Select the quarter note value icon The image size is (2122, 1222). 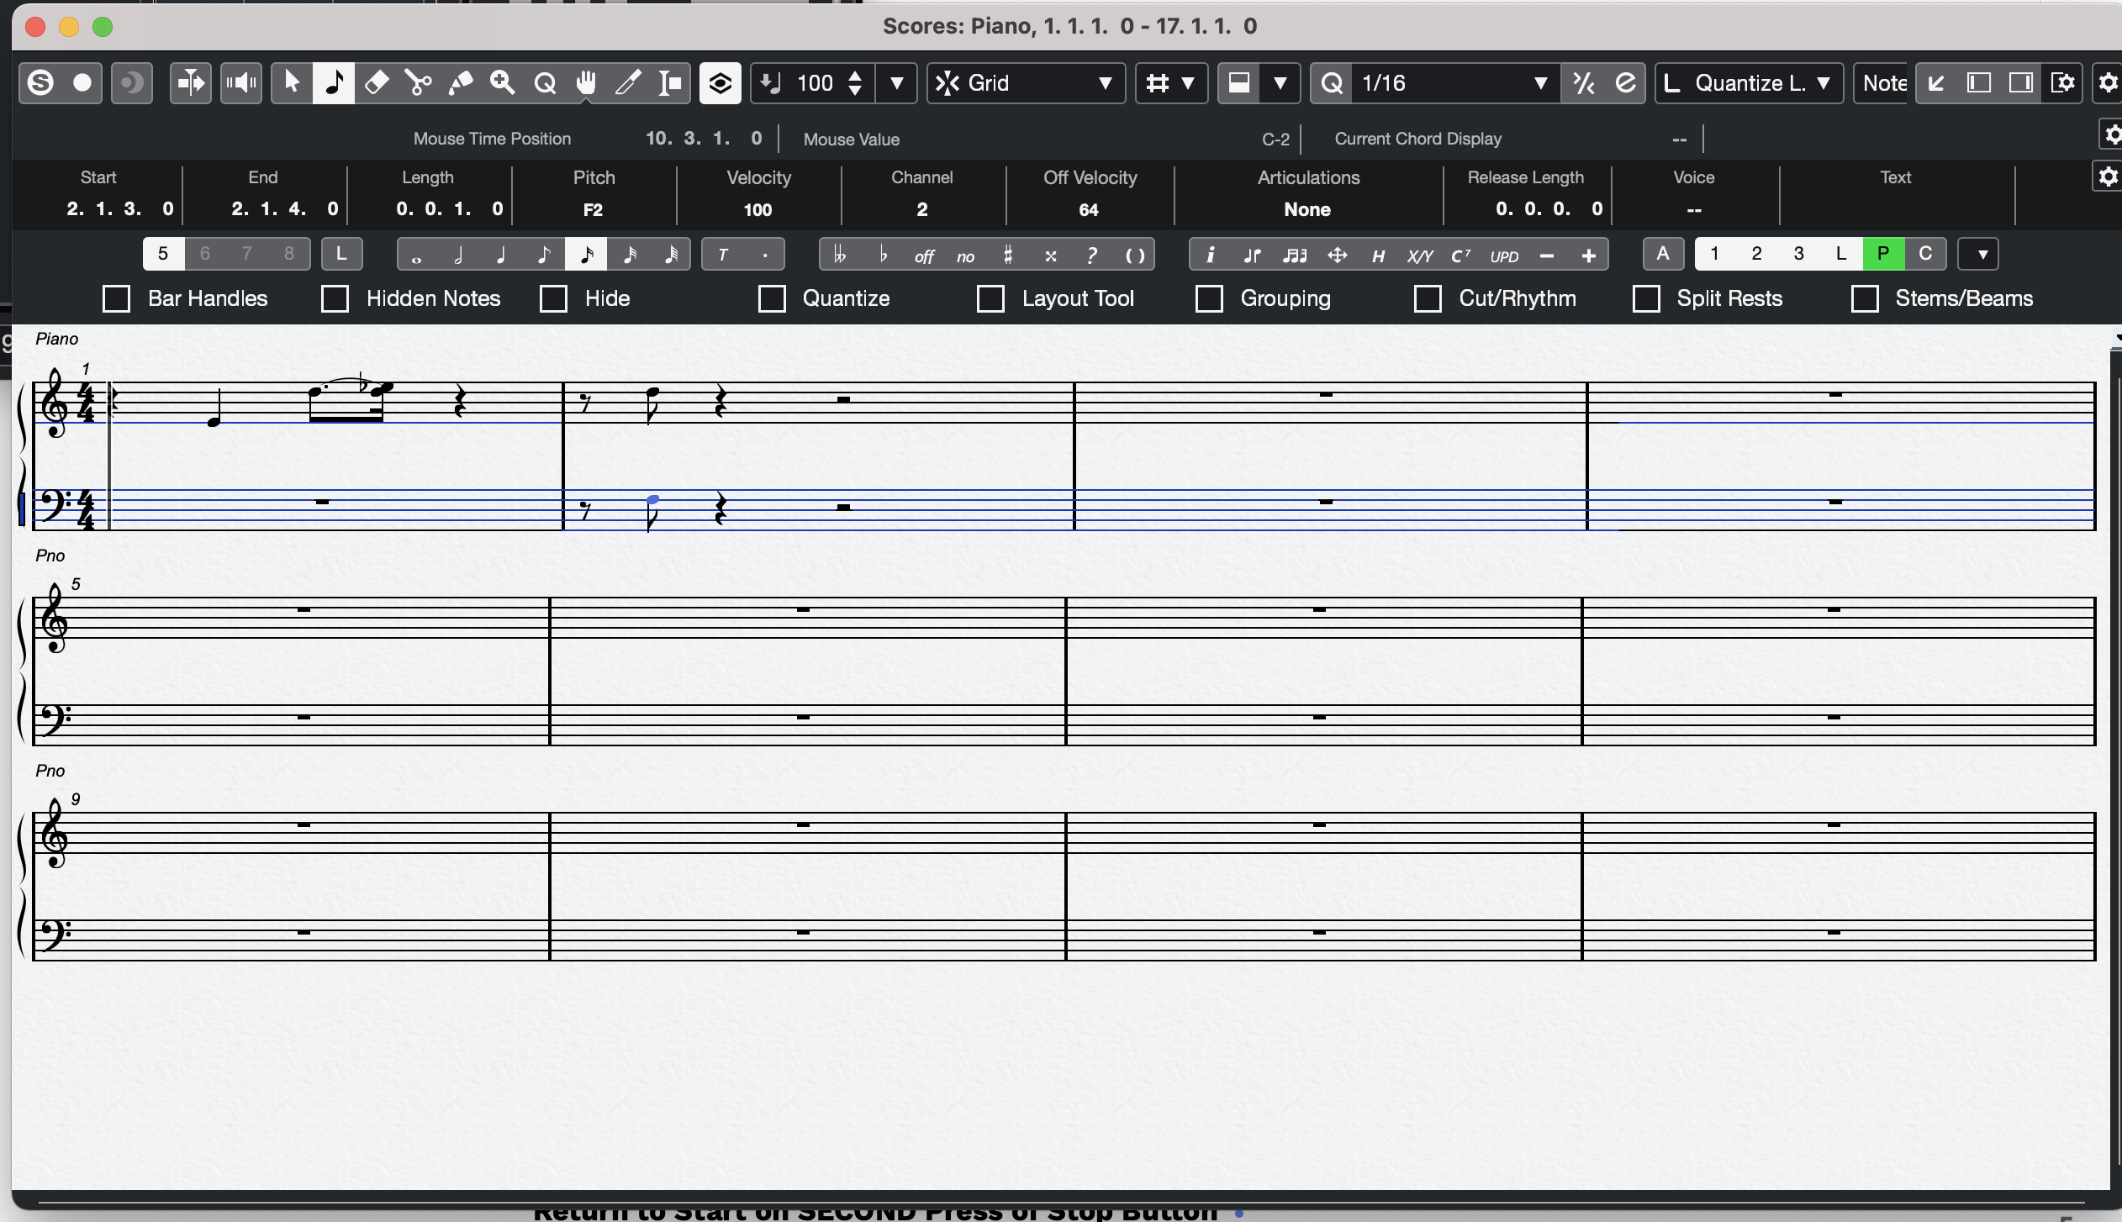tap(502, 255)
